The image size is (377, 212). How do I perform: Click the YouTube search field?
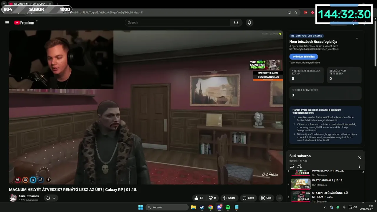coord(177,23)
